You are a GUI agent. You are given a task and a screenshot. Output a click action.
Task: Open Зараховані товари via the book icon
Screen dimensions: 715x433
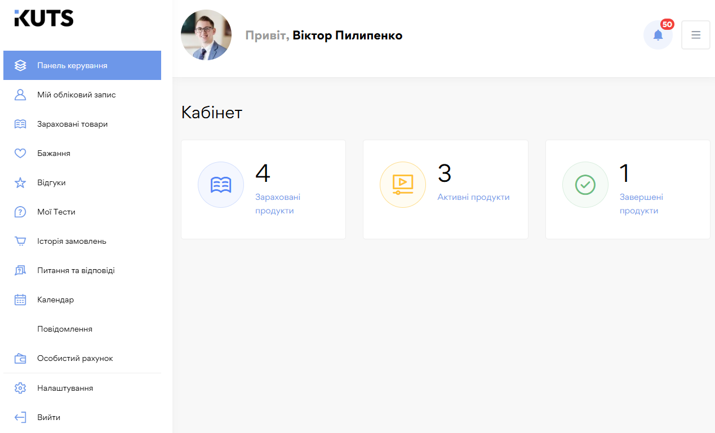pyautogui.click(x=20, y=123)
